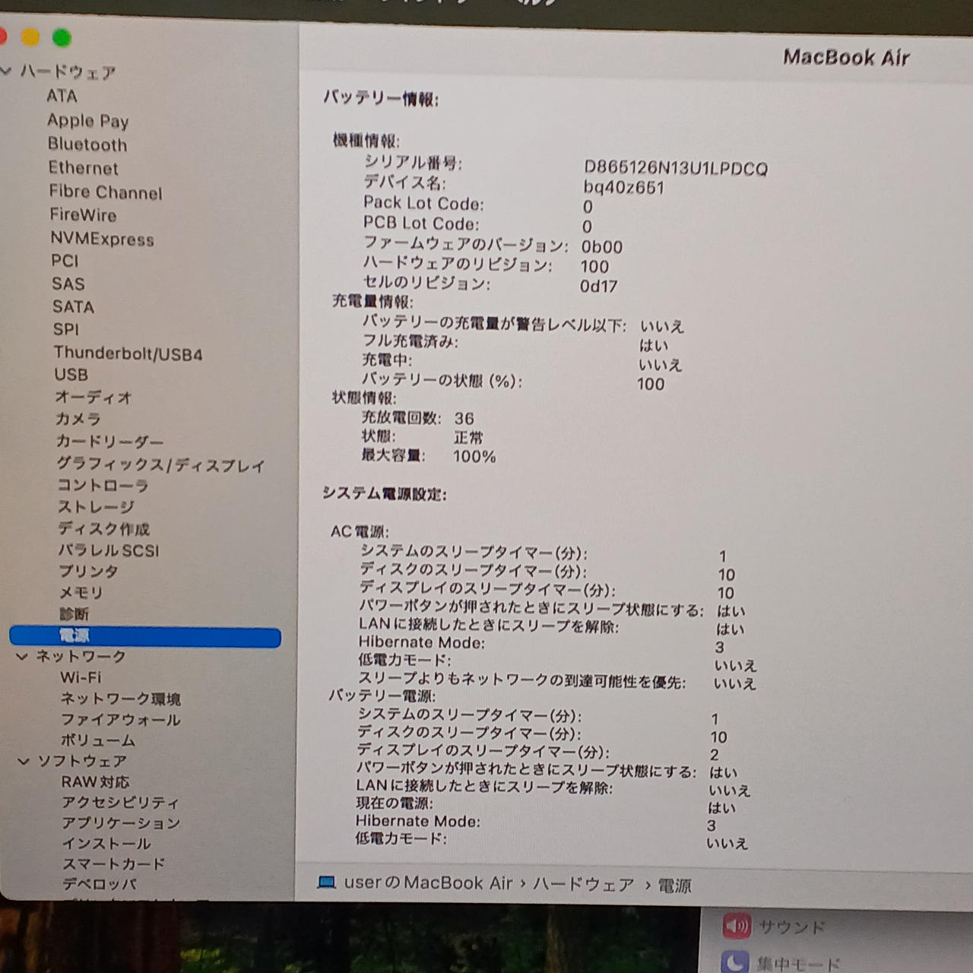This screenshot has width=973, height=973.
Task: Select アプリケーション under software
Action: click(121, 823)
